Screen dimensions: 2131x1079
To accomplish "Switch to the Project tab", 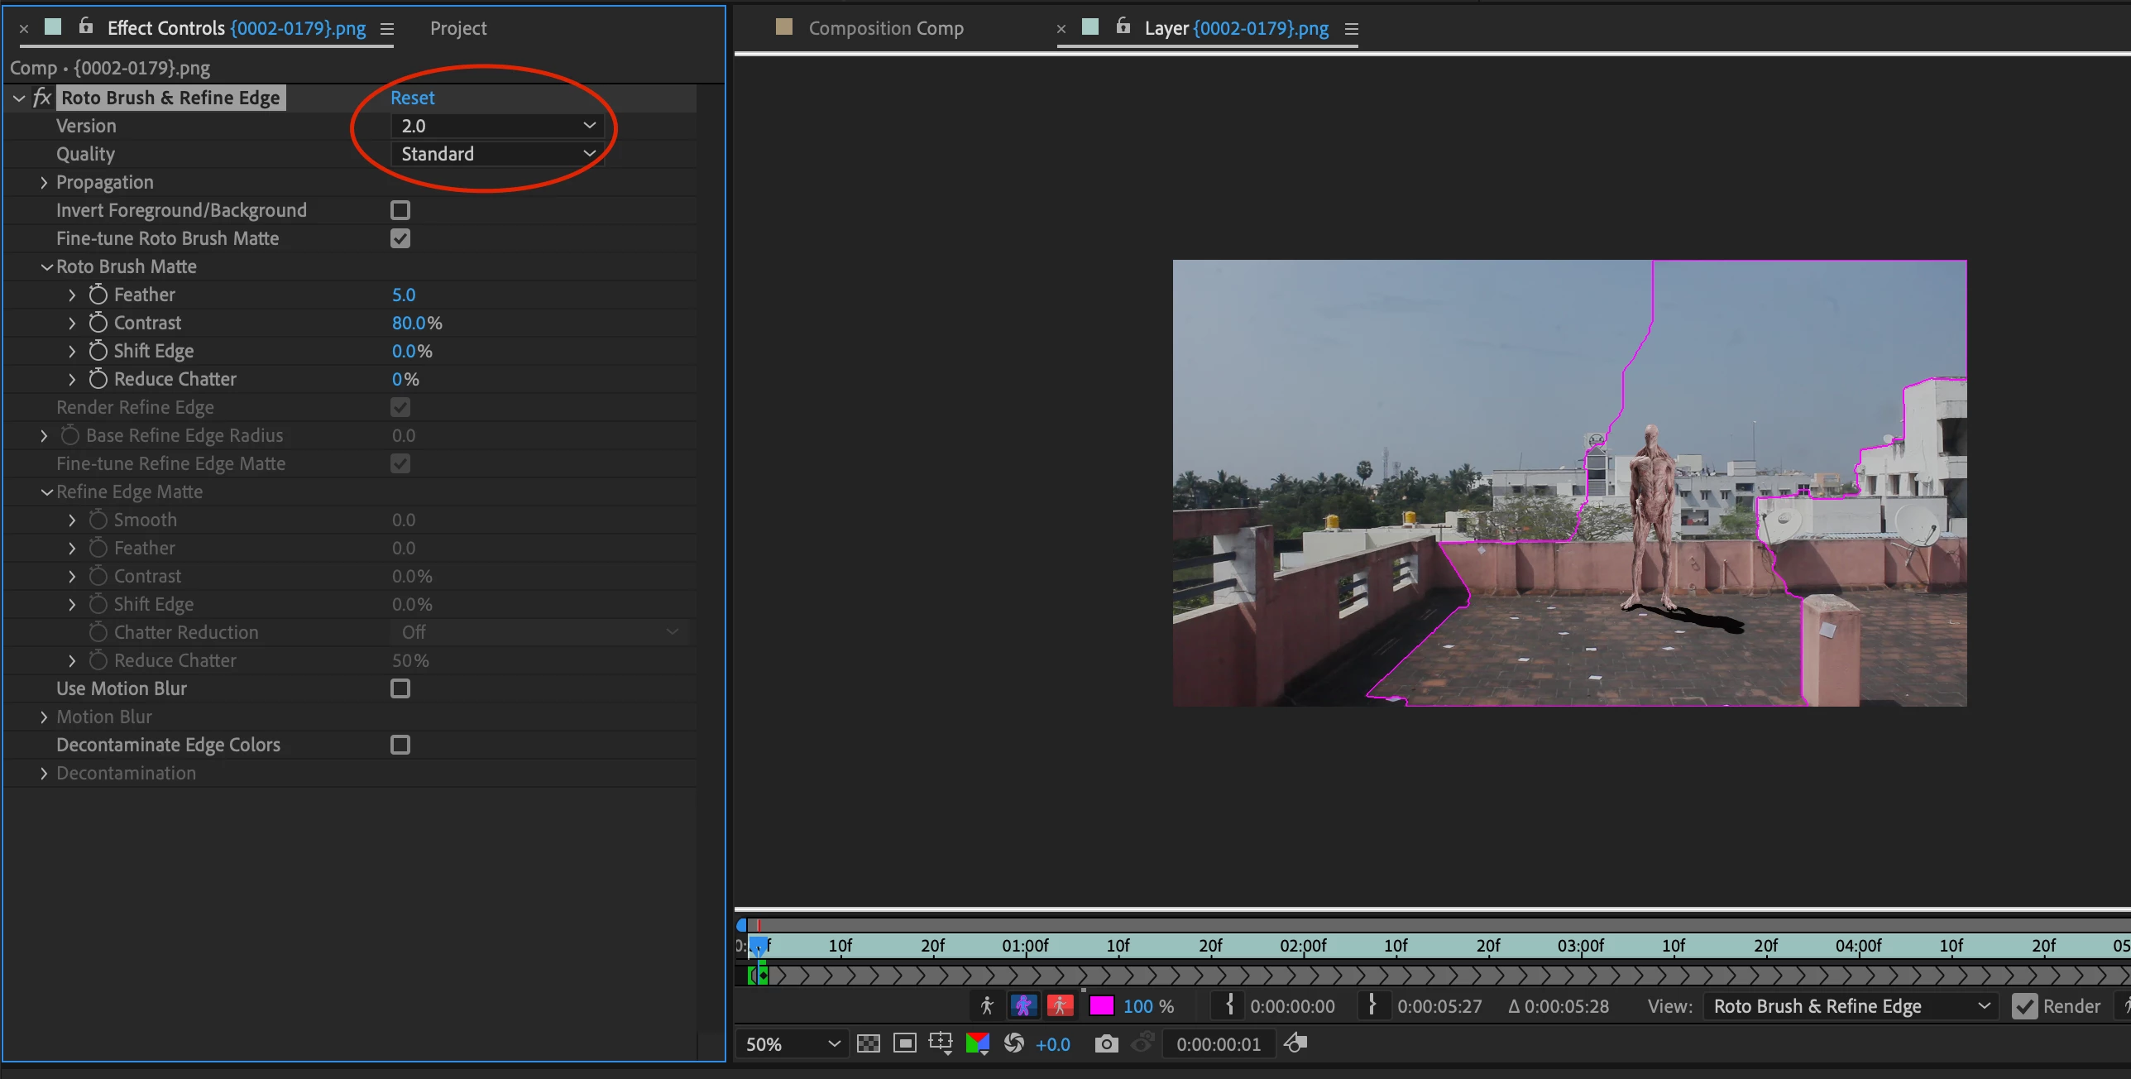I will [x=458, y=28].
